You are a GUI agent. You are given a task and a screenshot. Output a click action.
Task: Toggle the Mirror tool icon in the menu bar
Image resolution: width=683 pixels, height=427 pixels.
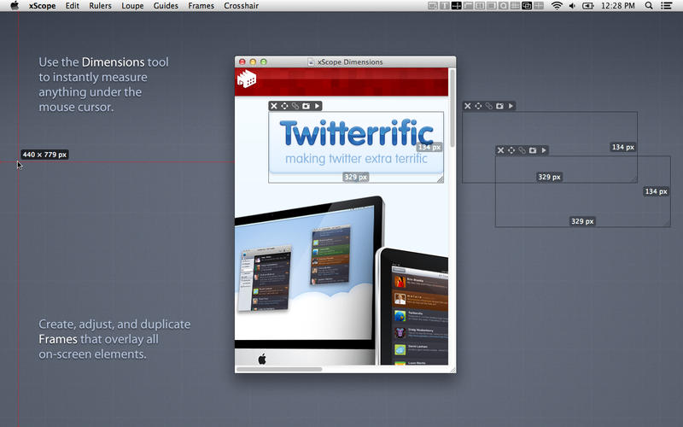(433, 6)
